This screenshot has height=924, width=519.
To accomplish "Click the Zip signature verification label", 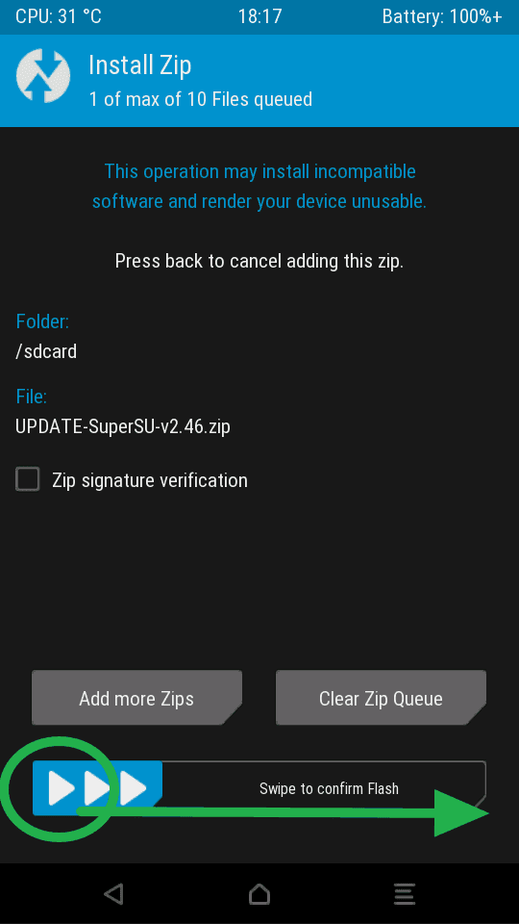I will [x=150, y=480].
